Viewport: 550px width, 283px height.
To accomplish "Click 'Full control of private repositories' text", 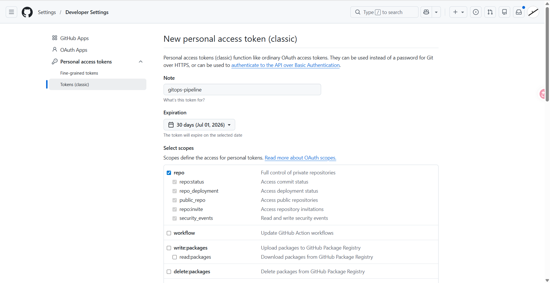I will pos(298,172).
